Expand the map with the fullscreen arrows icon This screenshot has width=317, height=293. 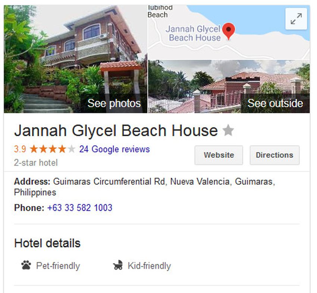[x=296, y=19]
